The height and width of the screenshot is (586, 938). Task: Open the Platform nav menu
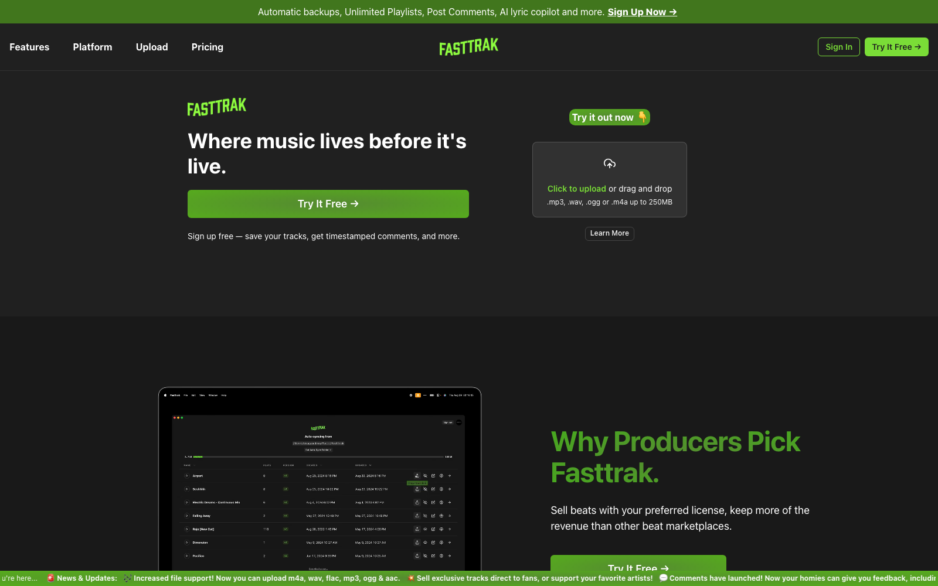coord(93,47)
